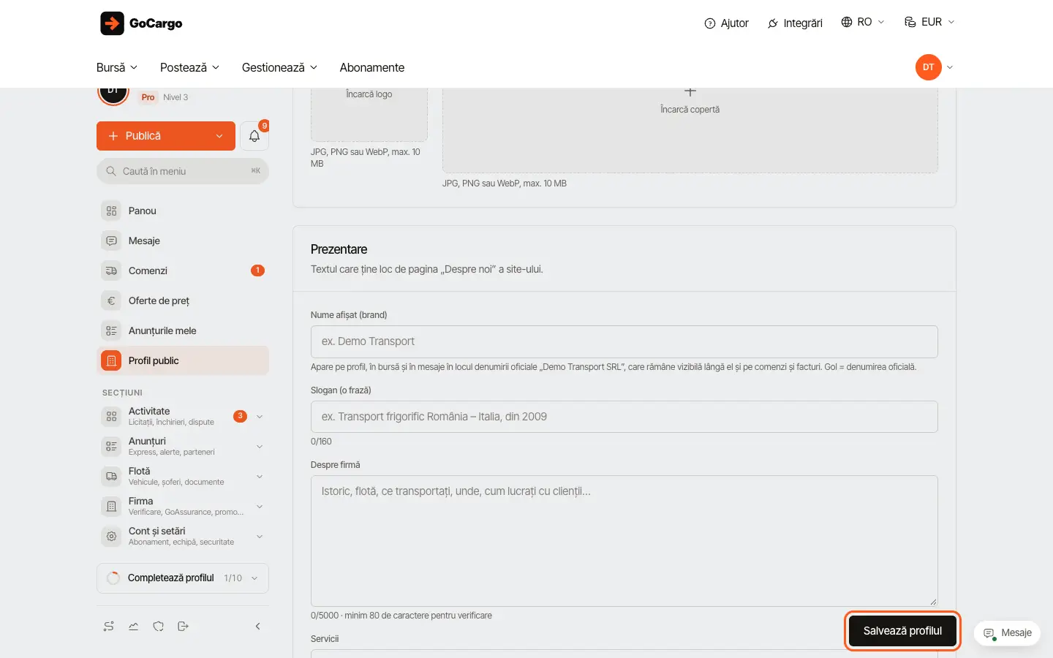Expand the Anunțuri section
The height and width of the screenshot is (658, 1053).
[x=260, y=447]
